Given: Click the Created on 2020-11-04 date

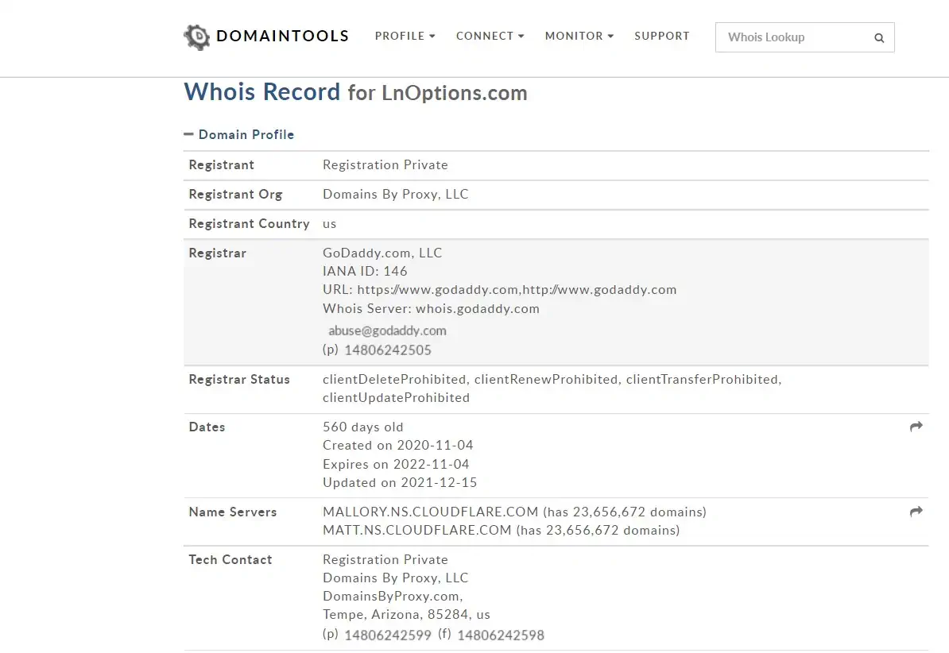Looking at the screenshot, I should point(398,446).
